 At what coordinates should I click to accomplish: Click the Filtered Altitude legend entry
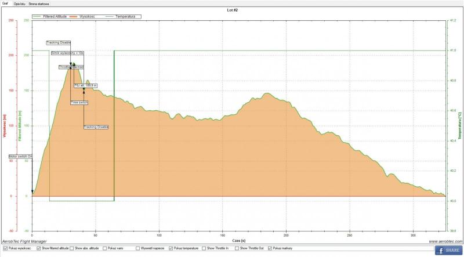pos(57,16)
